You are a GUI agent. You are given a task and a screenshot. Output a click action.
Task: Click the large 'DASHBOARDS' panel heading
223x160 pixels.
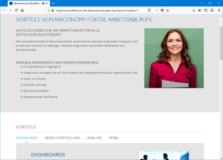48,155
